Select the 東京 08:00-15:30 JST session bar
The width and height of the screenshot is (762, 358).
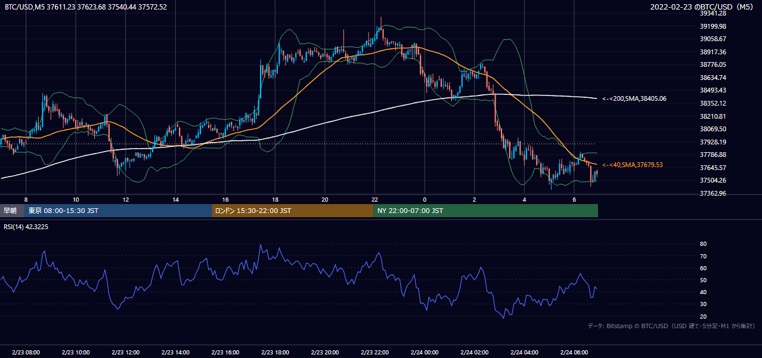click(x=119, y=211)
